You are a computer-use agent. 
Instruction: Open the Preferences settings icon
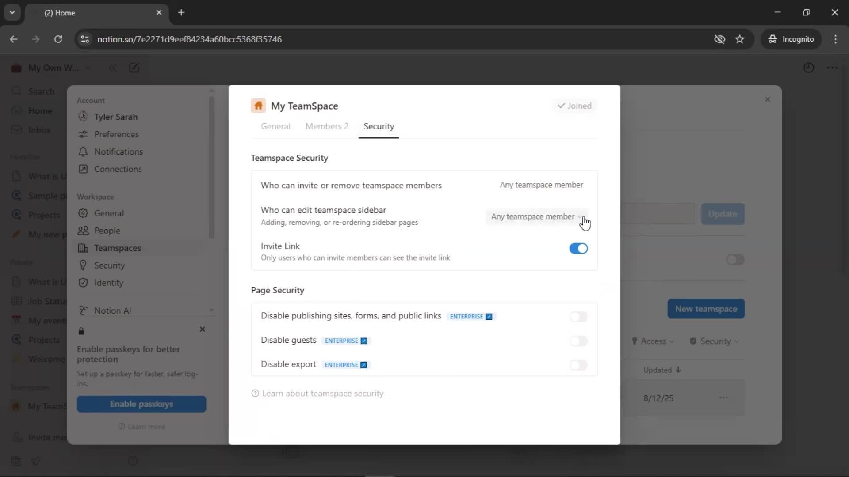(83, 134)
